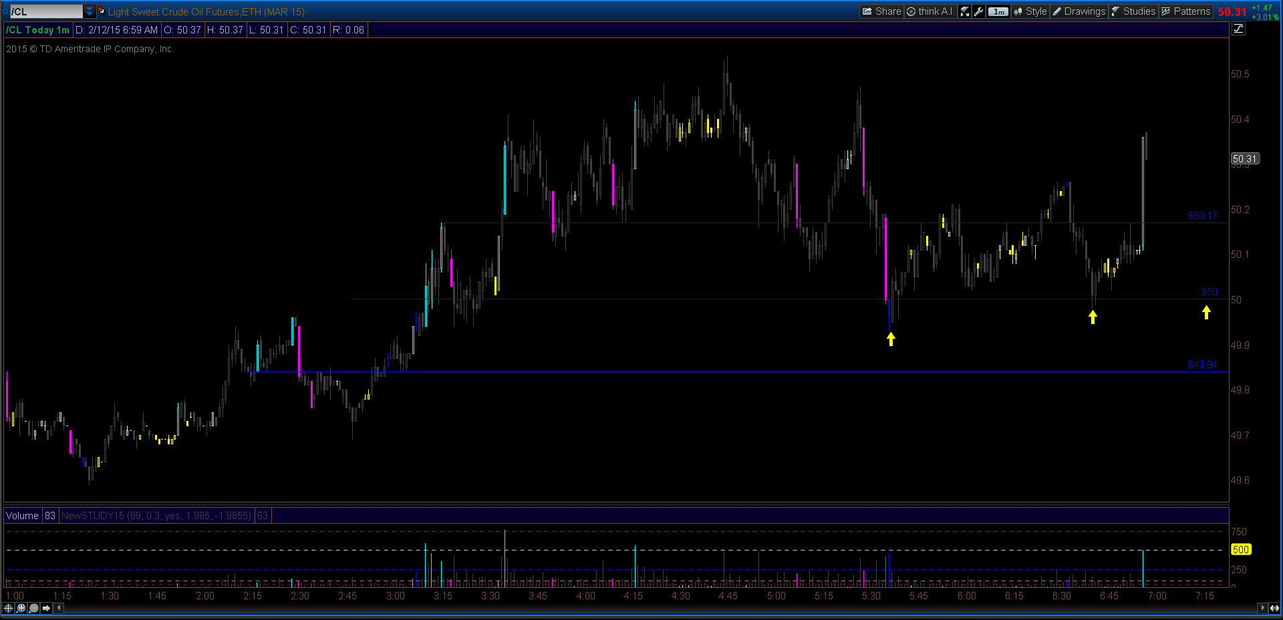Open the Style menu
Image resolution: width=1283 pixels, height=620 pixels.
1030,11
